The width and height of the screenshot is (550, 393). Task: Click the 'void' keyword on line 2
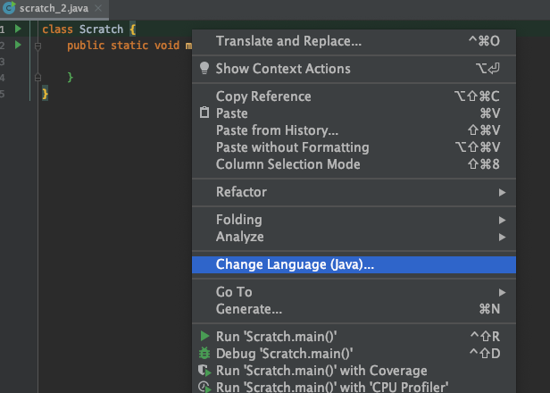pyautogui.click(x=167, y=46)
